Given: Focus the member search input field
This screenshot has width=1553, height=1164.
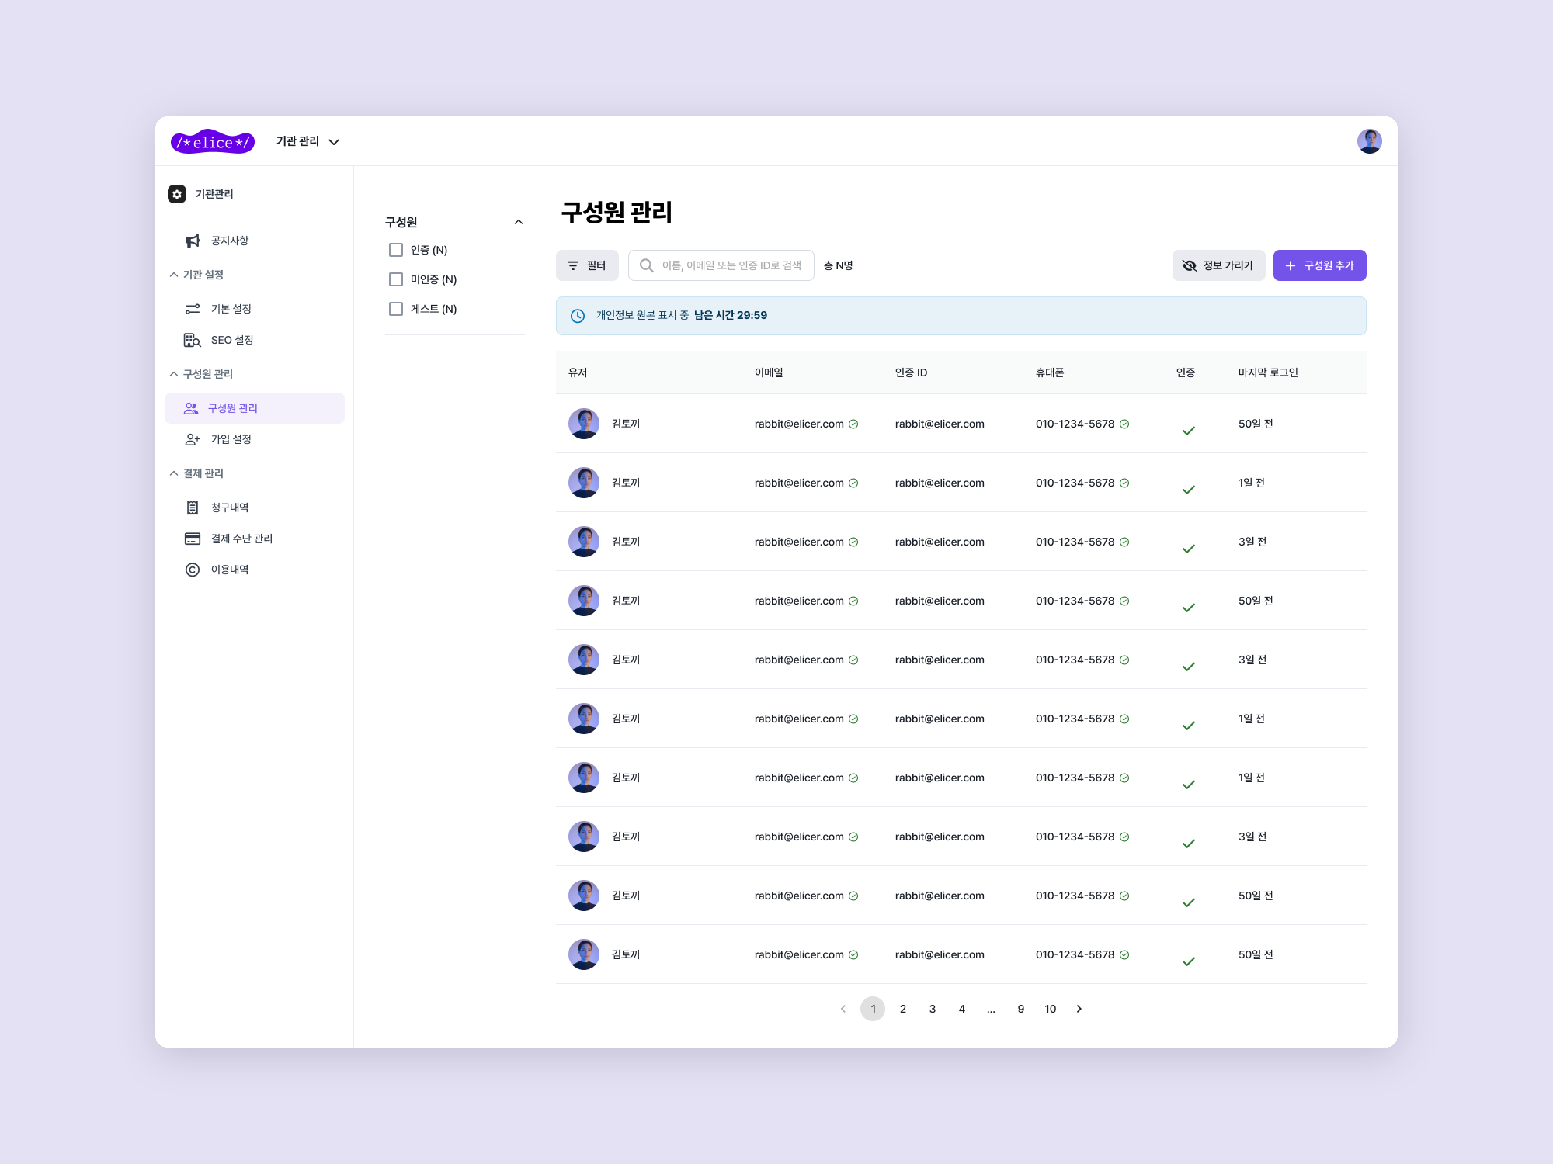Looking at the screenshot, I should (x=721, y=265).
